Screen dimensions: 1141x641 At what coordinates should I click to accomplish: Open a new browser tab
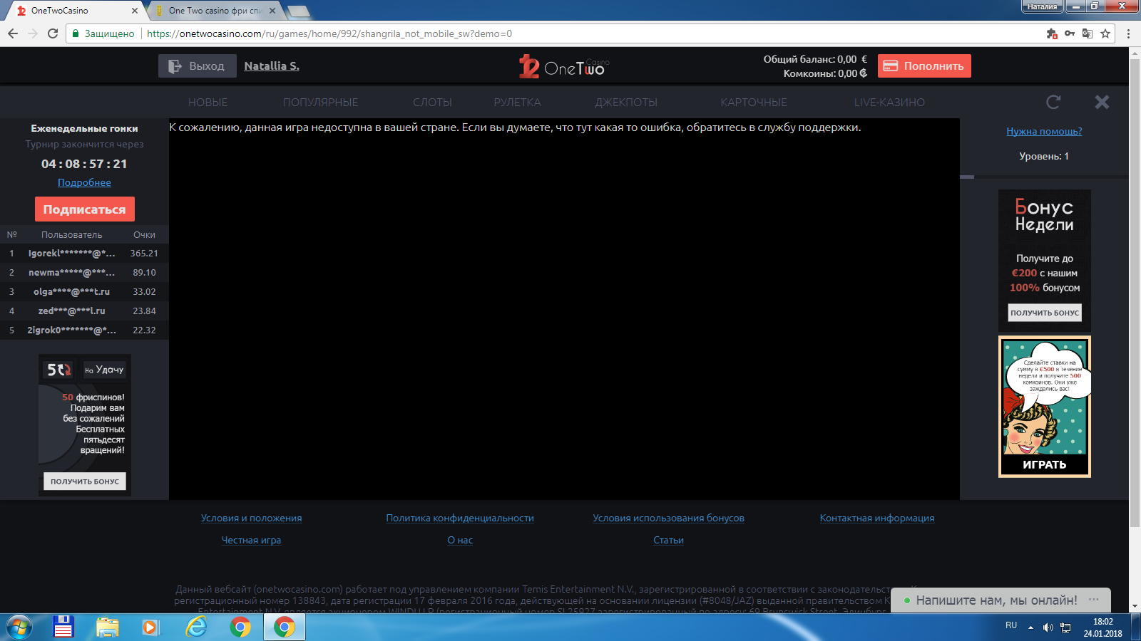[298, 11]
